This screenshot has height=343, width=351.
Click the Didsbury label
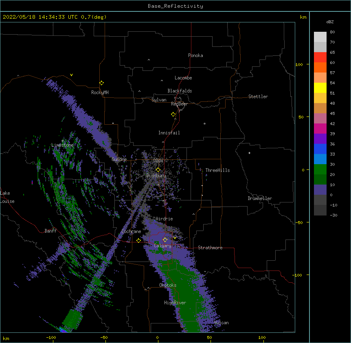(156, 176)
